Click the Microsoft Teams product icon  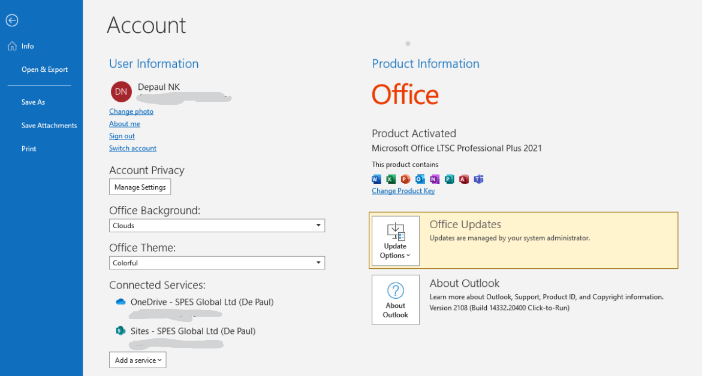(478, 178)
